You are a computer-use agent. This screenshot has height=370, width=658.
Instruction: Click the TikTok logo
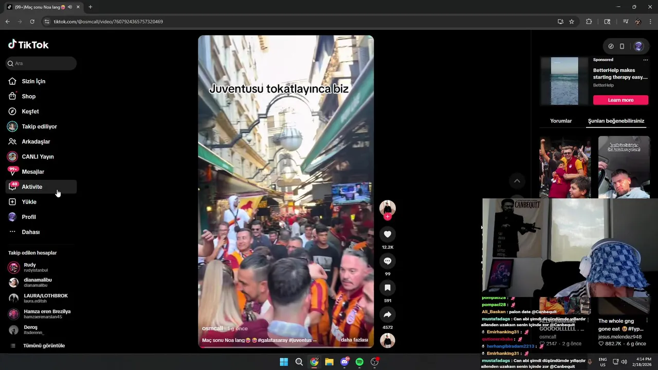28,45
